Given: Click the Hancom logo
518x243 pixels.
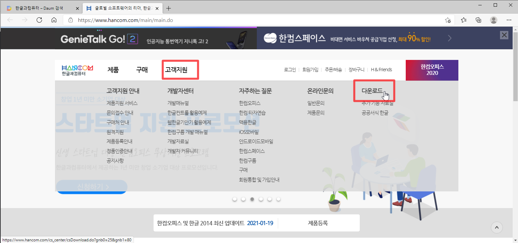Looking at the screenshot, I should pyautogui.click(x=77, y=70).
